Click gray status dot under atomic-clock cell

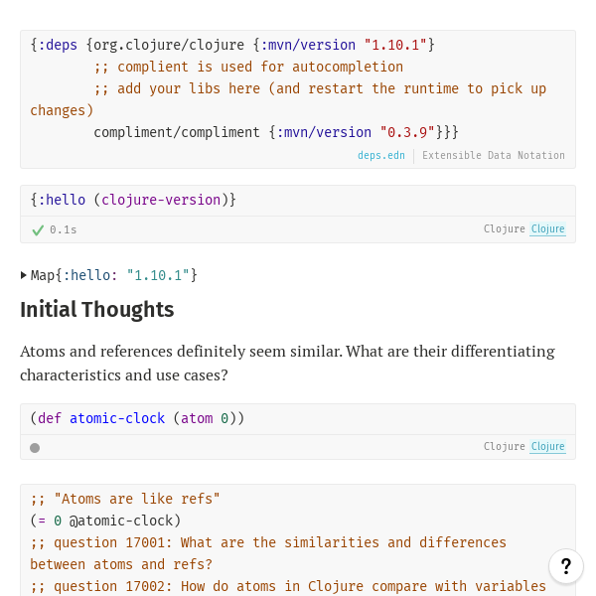pyautogui.click(x=35, y=448)
